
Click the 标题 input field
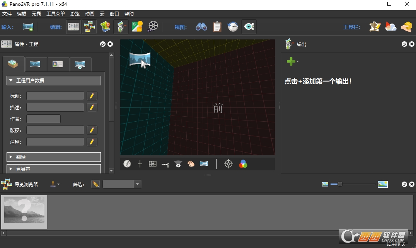pyautogui.click(x=55, y=96)
